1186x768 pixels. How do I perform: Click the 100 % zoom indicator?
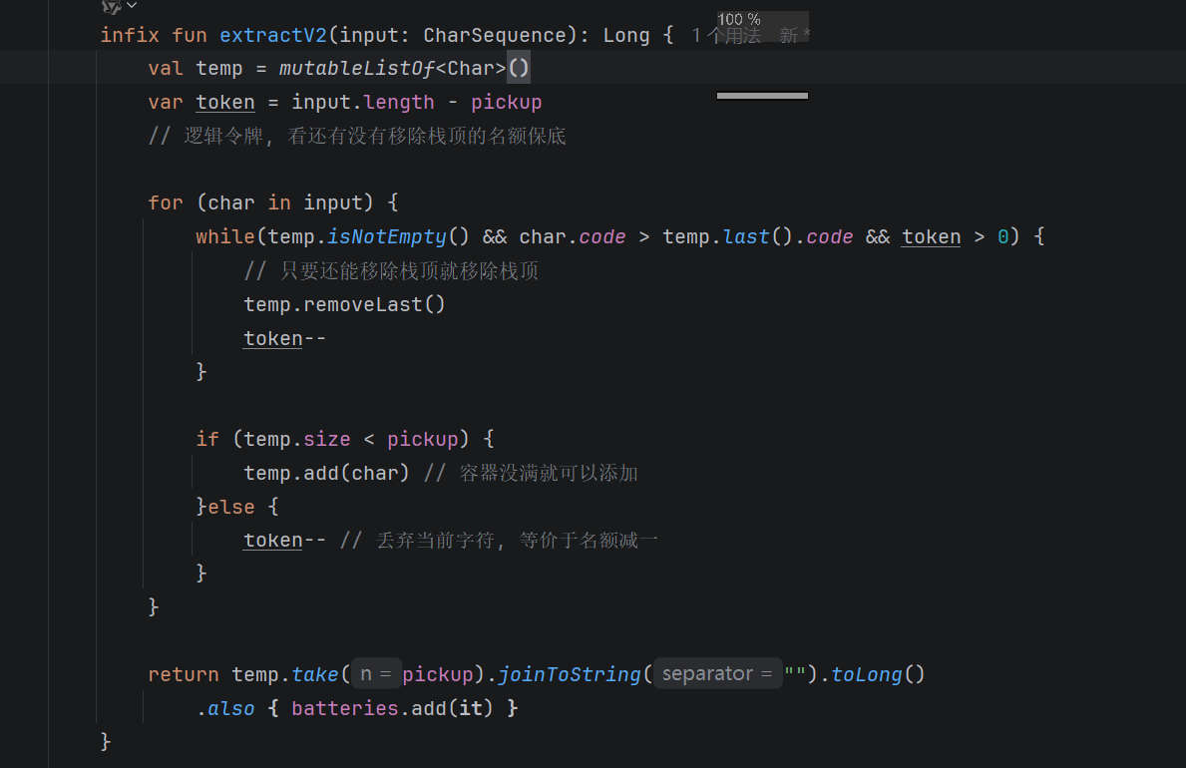pyautogui.click(x=739, y=20)
